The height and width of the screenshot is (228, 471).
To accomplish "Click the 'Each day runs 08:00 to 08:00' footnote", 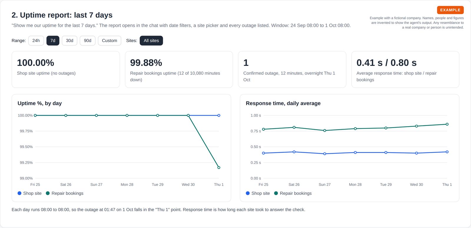I will pos(158,209).
